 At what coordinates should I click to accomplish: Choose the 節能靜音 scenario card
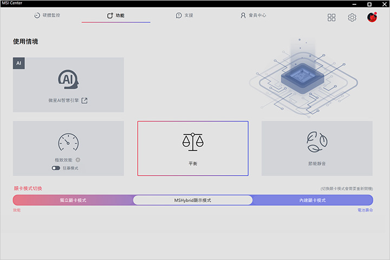coord(317,148)
